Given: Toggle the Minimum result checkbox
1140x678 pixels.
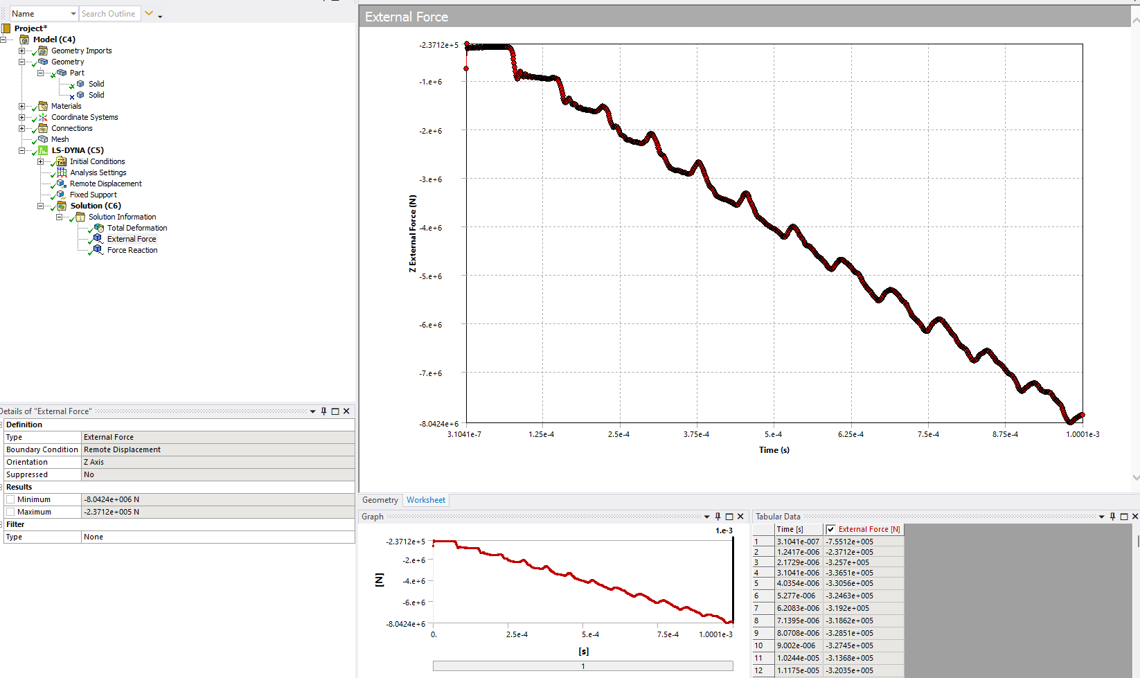Looking at the screenshot, I should click(x=10, y=499).
